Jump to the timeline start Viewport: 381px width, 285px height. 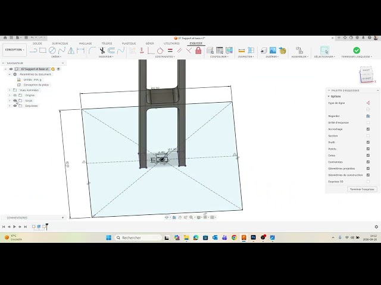[x=4, y=227]
